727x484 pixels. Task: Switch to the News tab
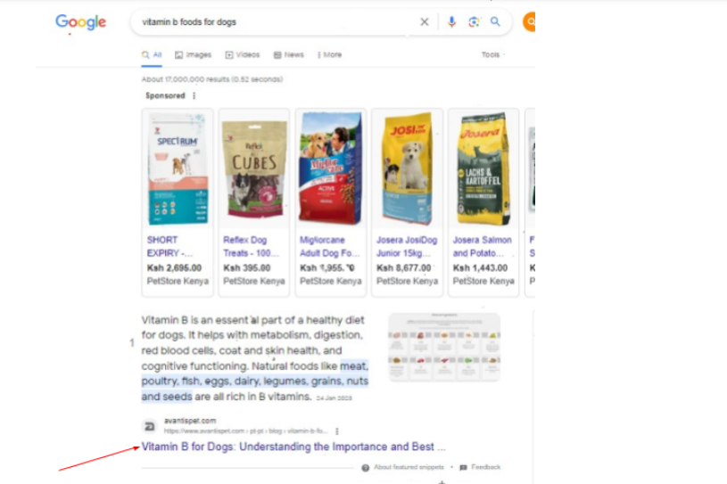pos(288,54)
